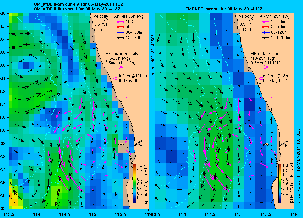The width and height of the screenshot is (303, 218).
Task: Click the '0.5 m/s' text in OM_afD0 panel
Action: [101, 24]
